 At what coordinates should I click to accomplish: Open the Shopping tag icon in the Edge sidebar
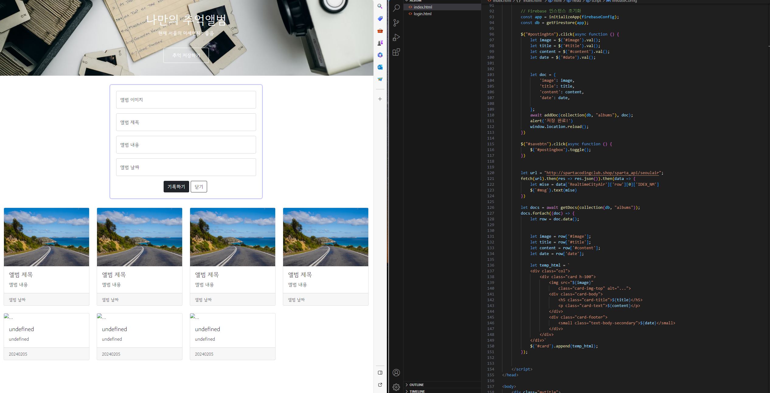click(x=380, y=19)
